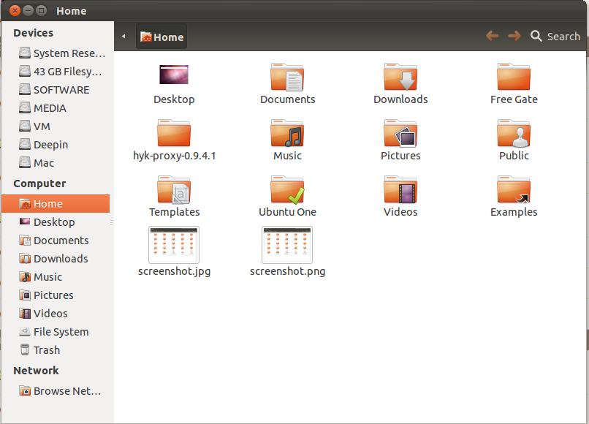
Task: Open the Free Gate folder
Action: [514, 77]
